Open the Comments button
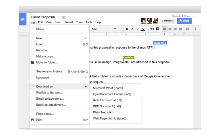This screenshot has width=218, height=136. [x=168, y=21]
